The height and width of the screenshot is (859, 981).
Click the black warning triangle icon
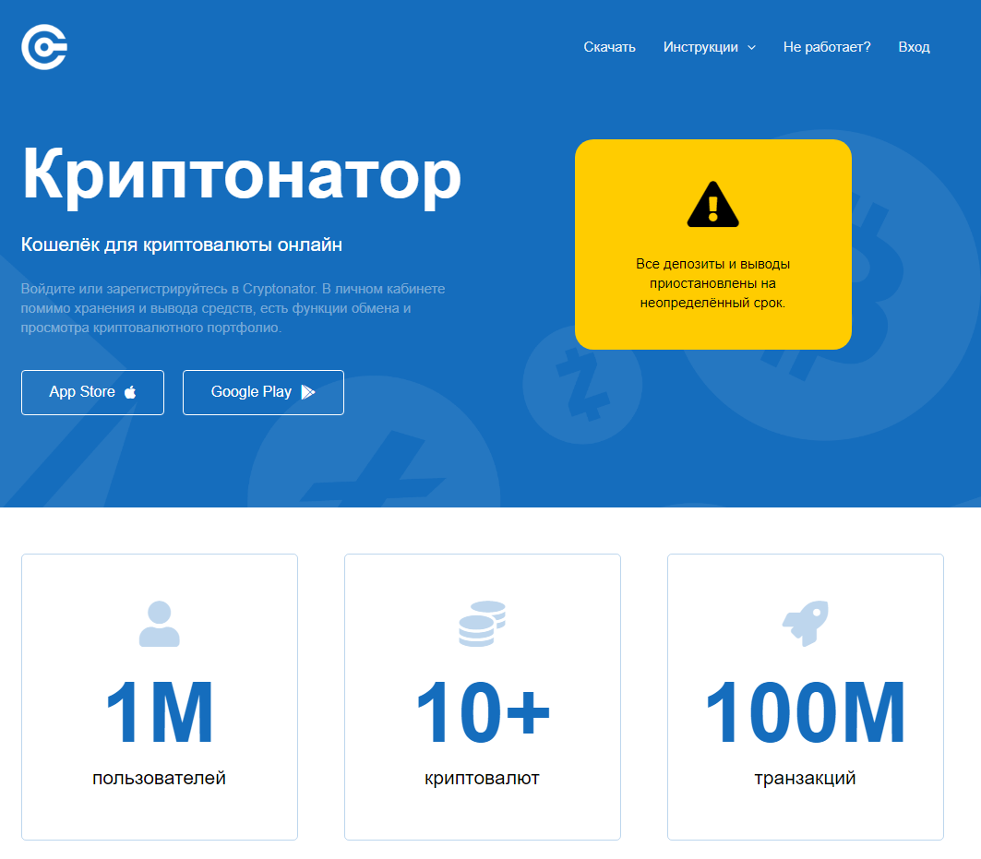click(712, 205)
